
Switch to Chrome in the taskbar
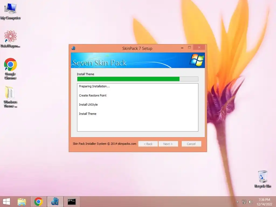[39, 202]
